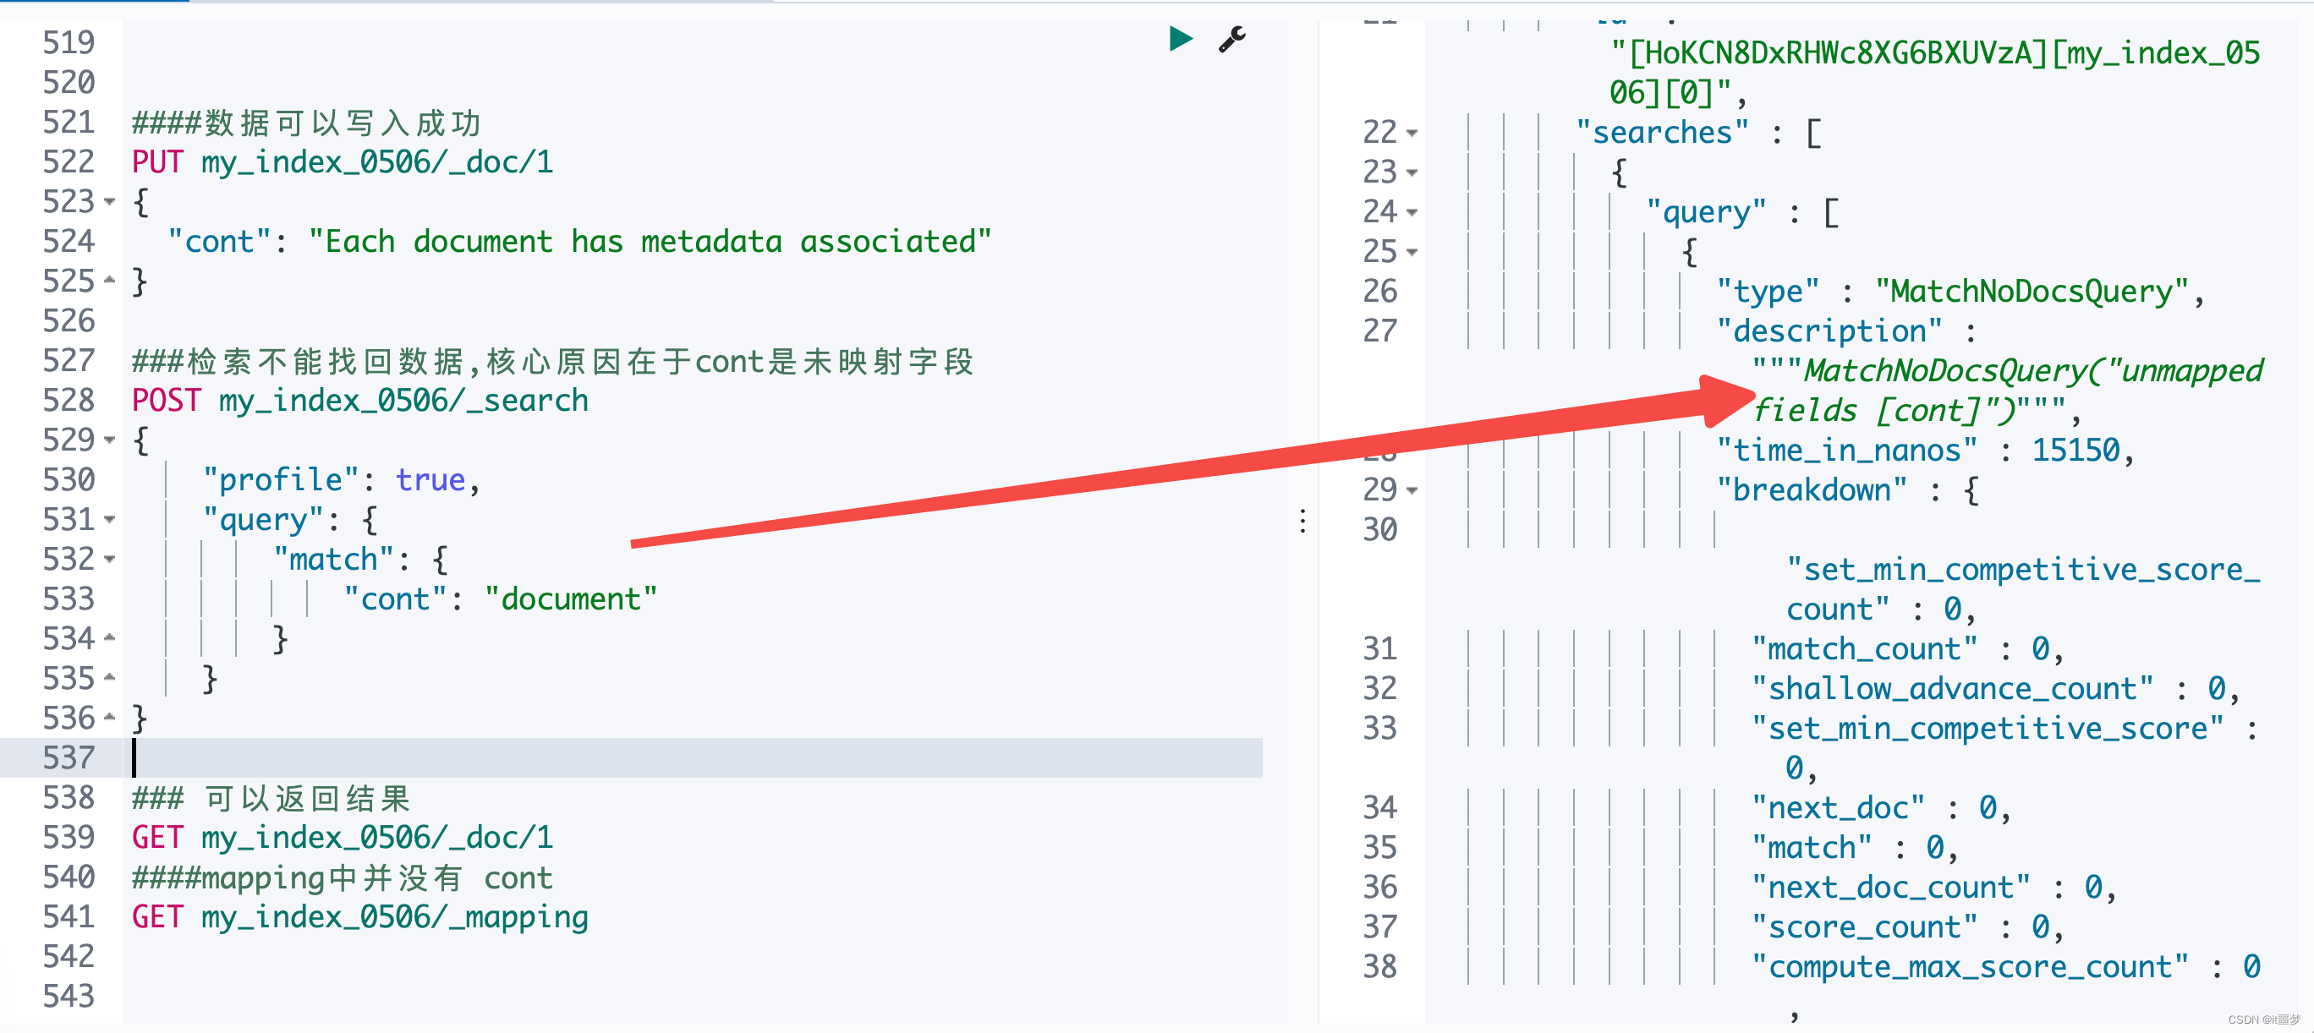Click the pane divider handle dots
Image resolution: width=2314 pixels, height=1033 pixels.
[x=1302, y=522]
